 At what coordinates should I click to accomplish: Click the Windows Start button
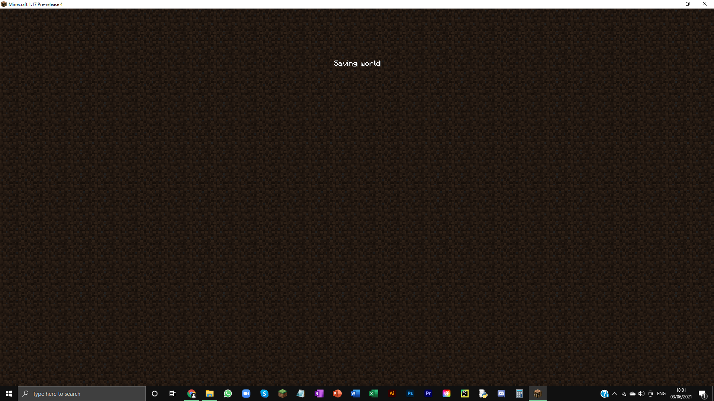click(9, 394)
